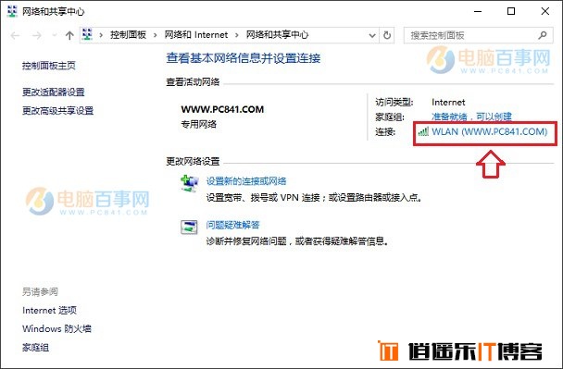Viewport: 563px width, 369px height.
Task: Click the Internet access type value
Action: pyautogui.click(x=448, y=103)
